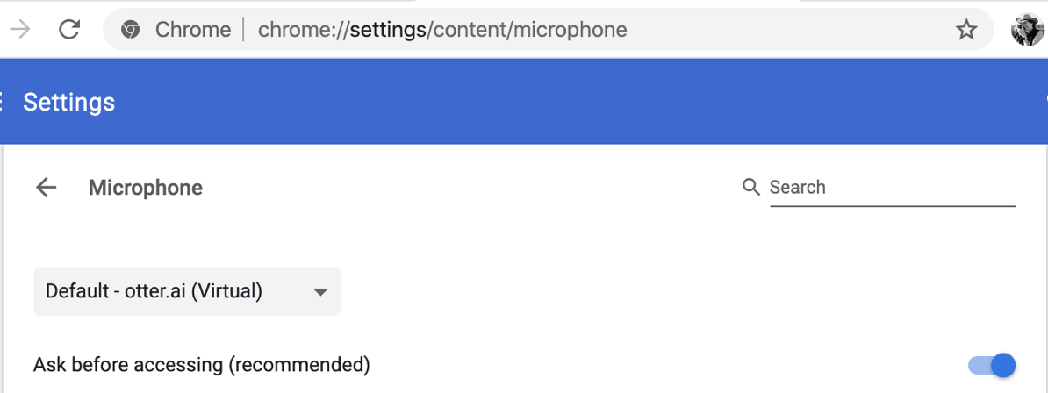Click the dropdown arrow beside otter.ai

[320, 292]
